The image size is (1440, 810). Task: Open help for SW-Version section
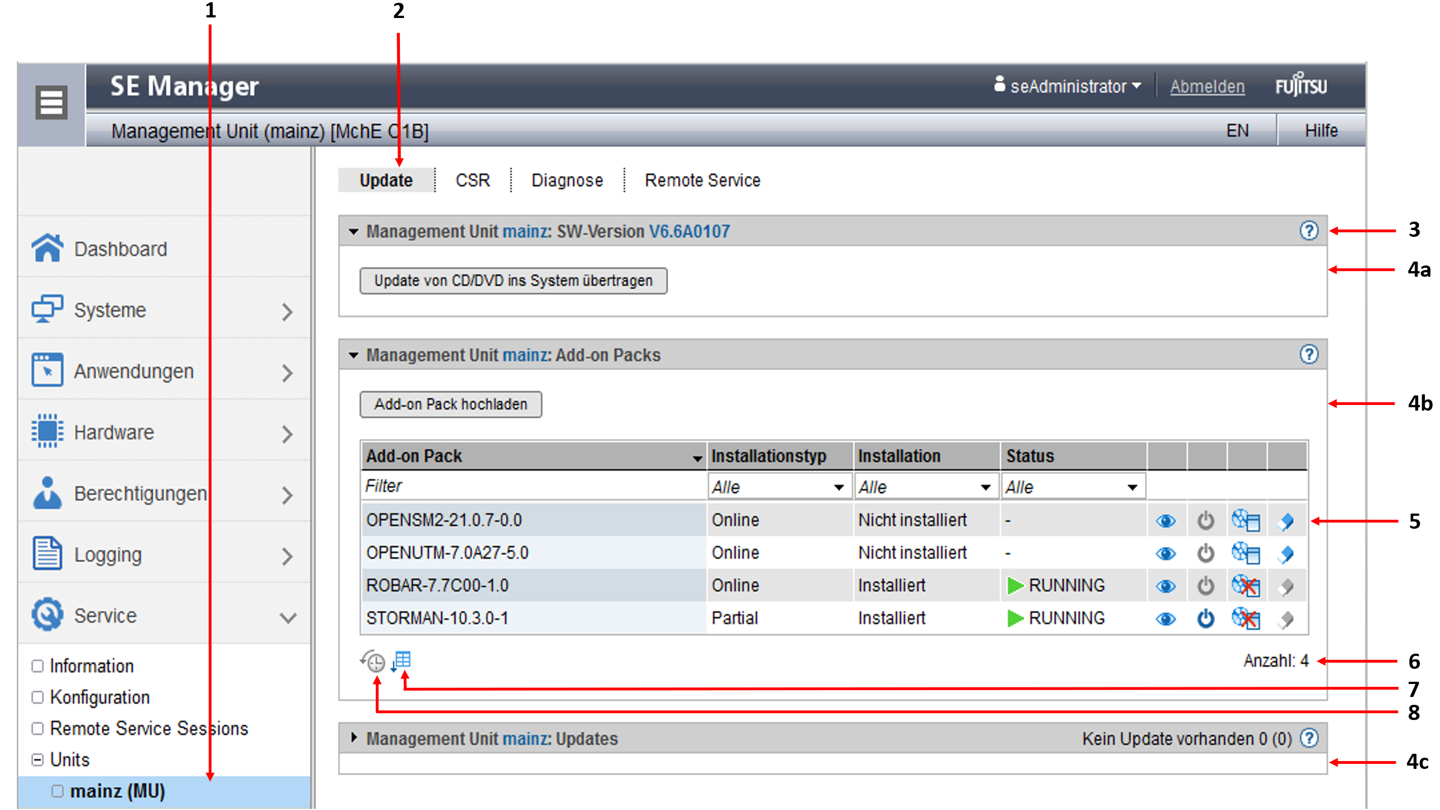tap(1308, 231)
